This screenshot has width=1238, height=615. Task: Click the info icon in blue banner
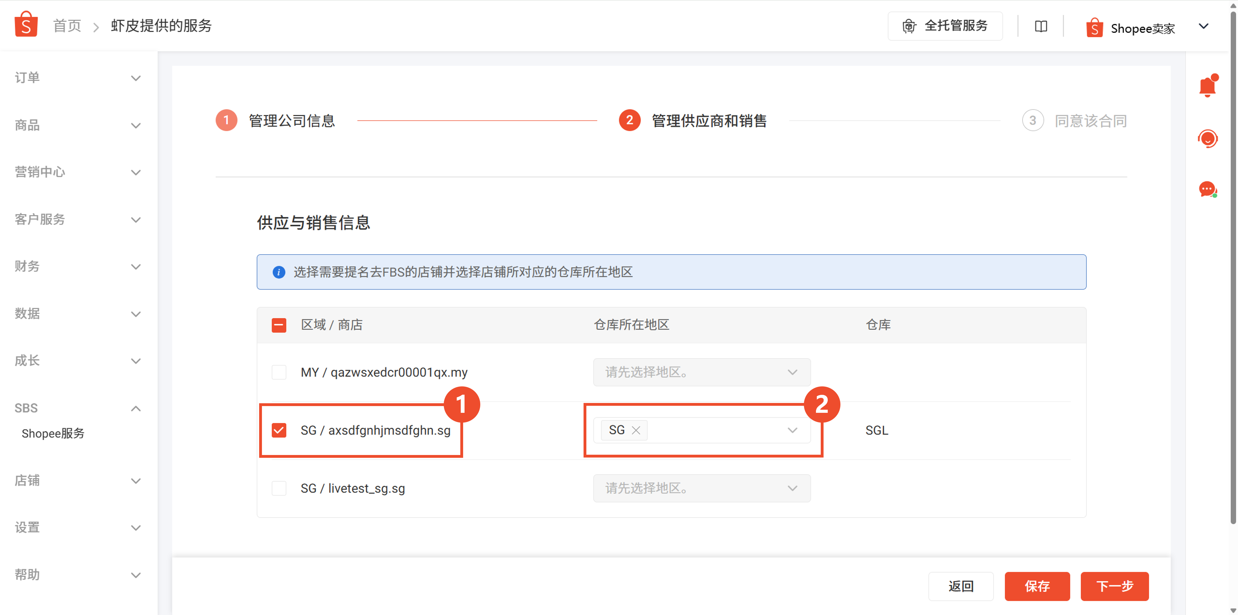(278, 272)
